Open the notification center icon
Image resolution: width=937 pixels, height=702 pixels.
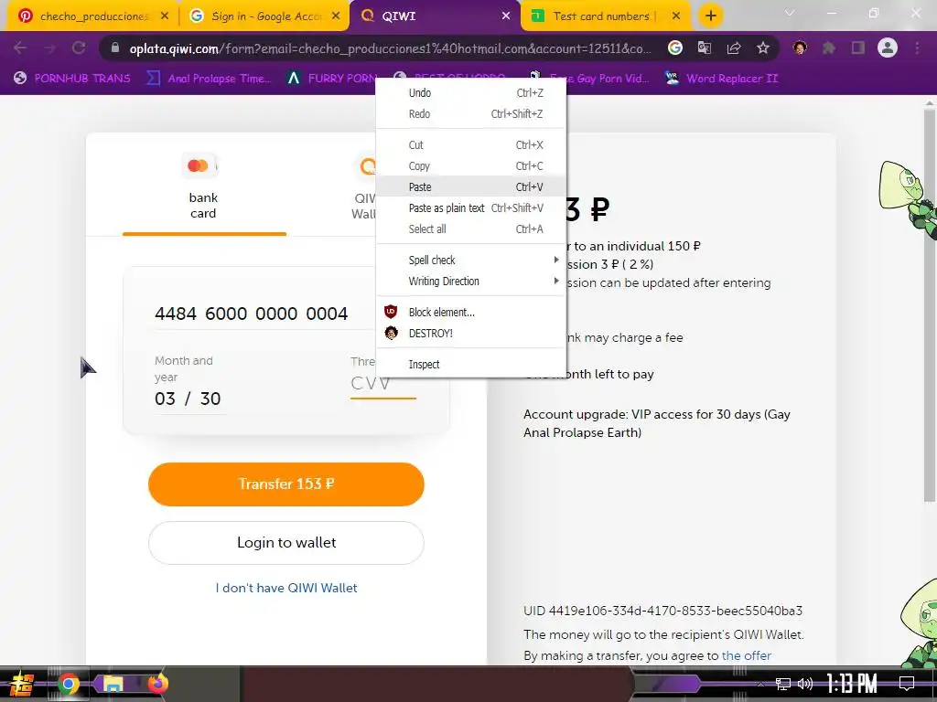click(907, 684)
